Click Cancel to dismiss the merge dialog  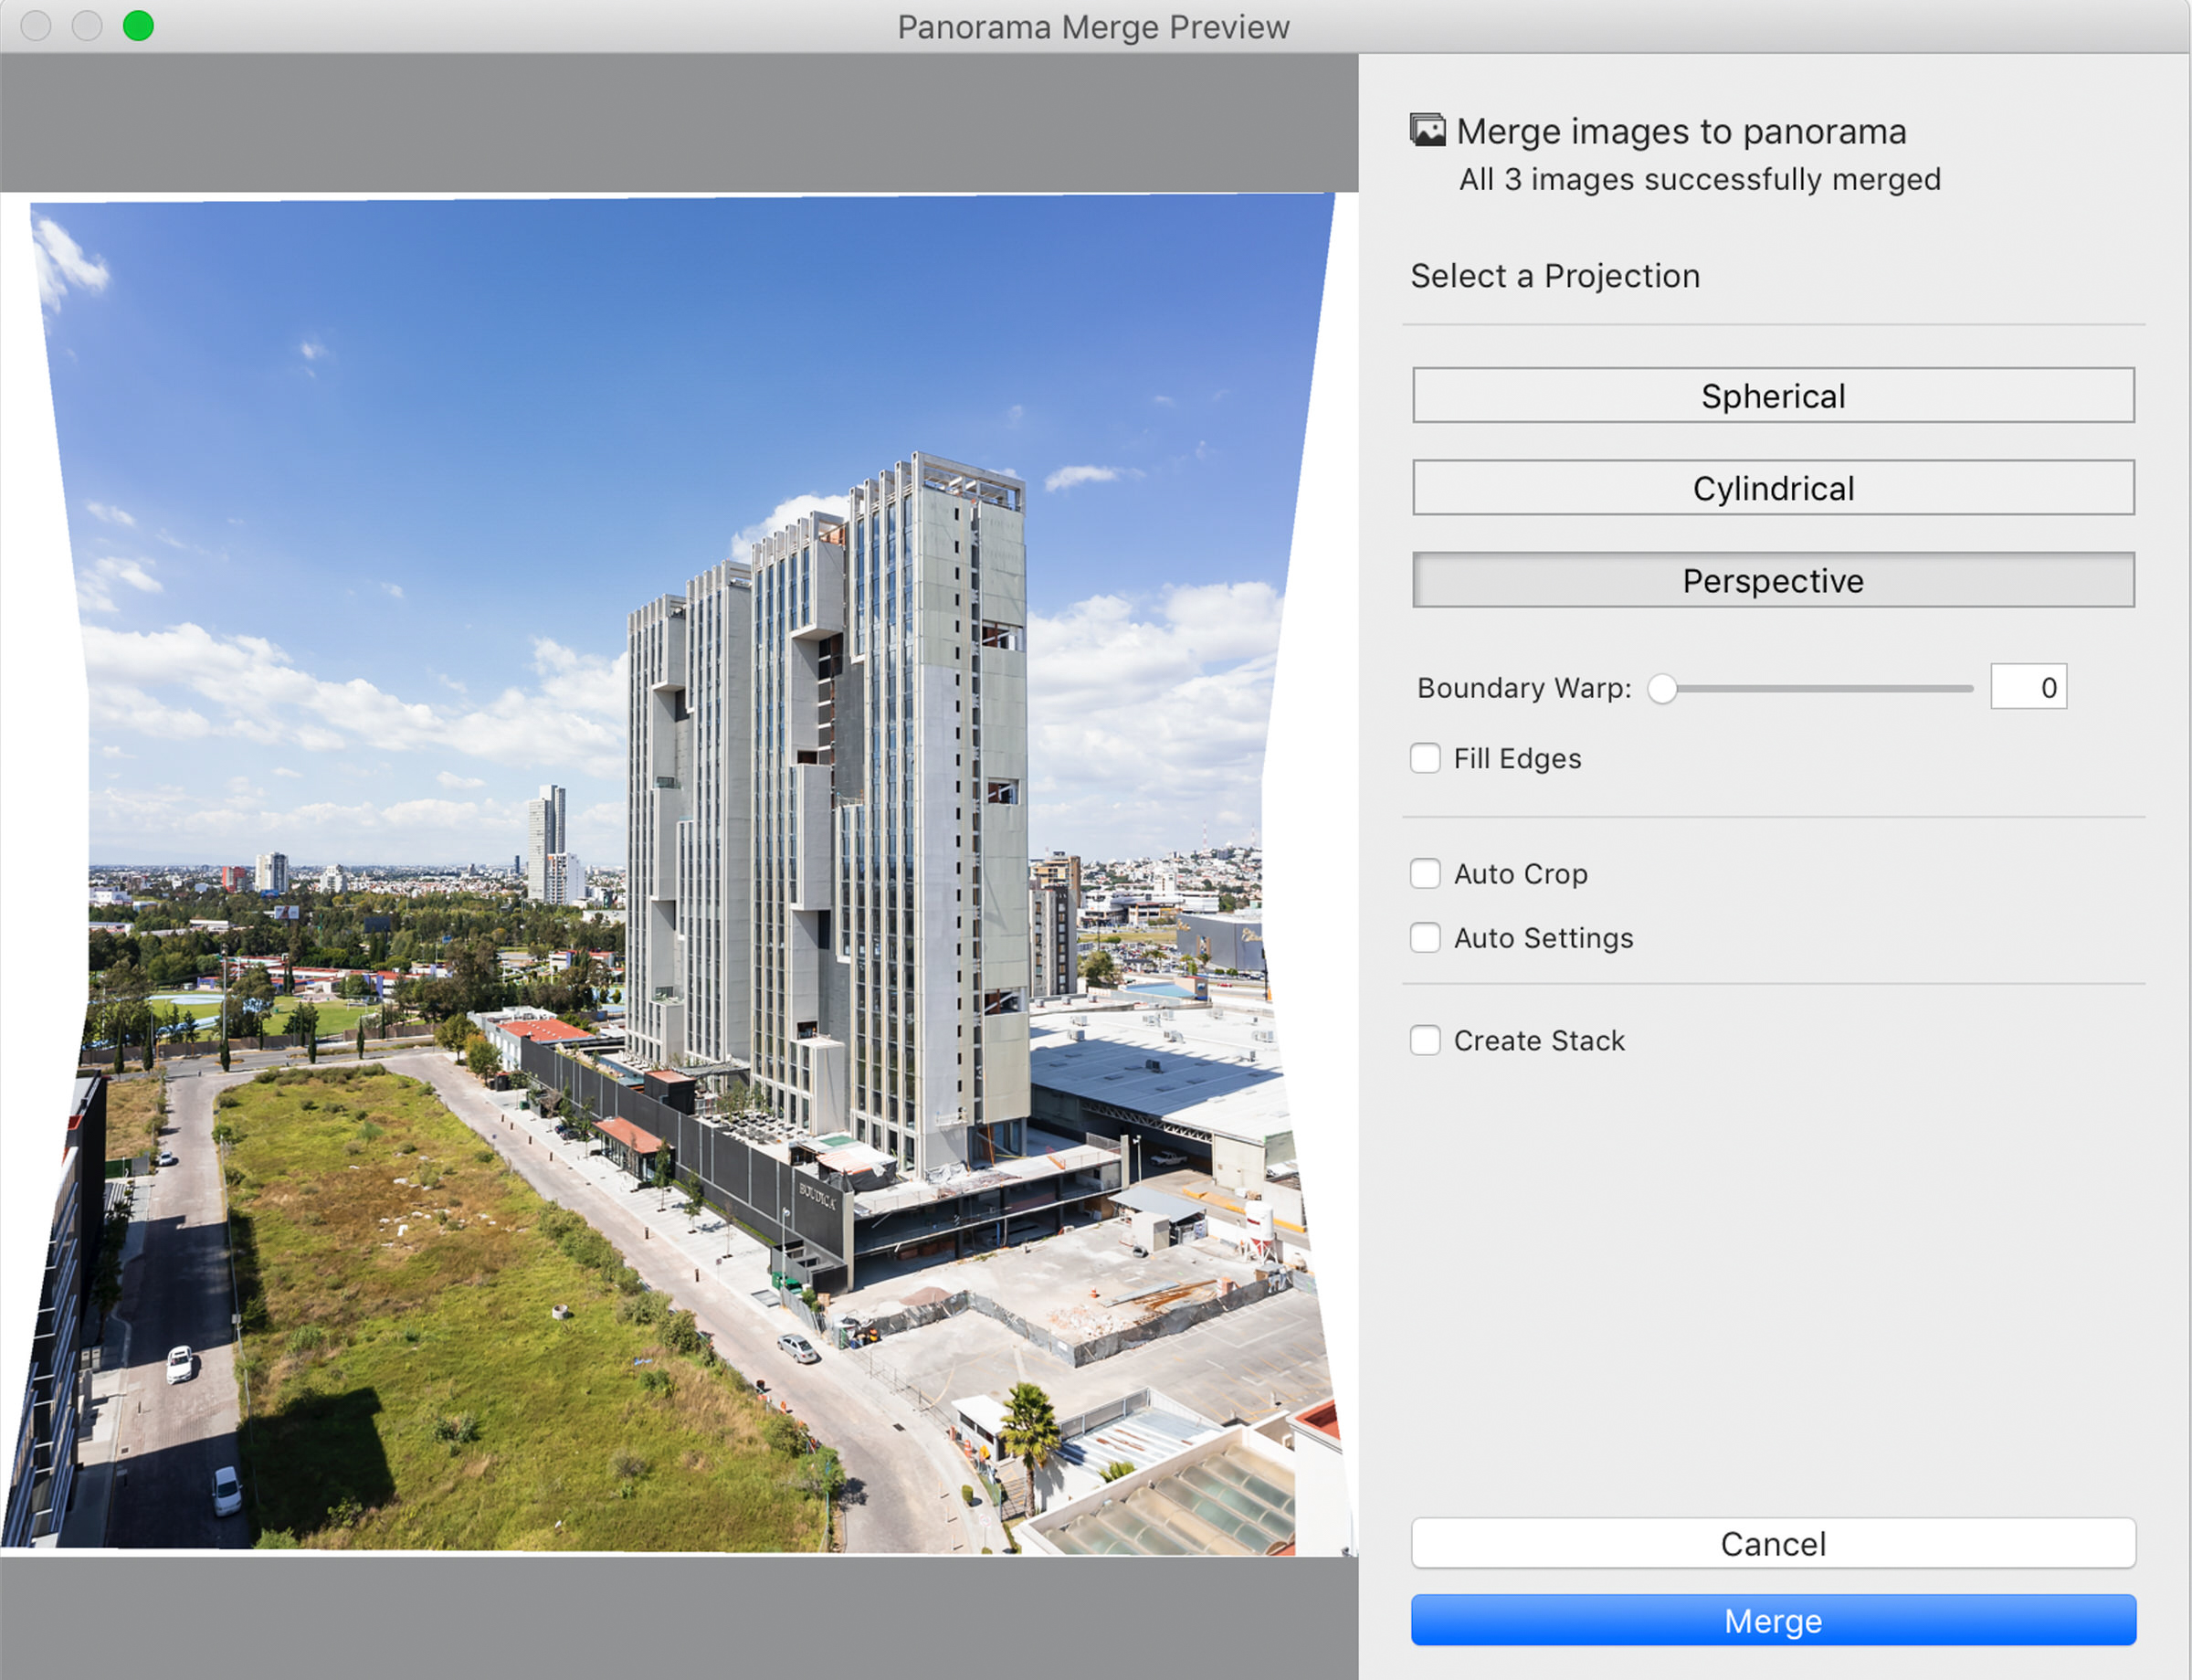pyautogui.click(x=1775, y=1543)
